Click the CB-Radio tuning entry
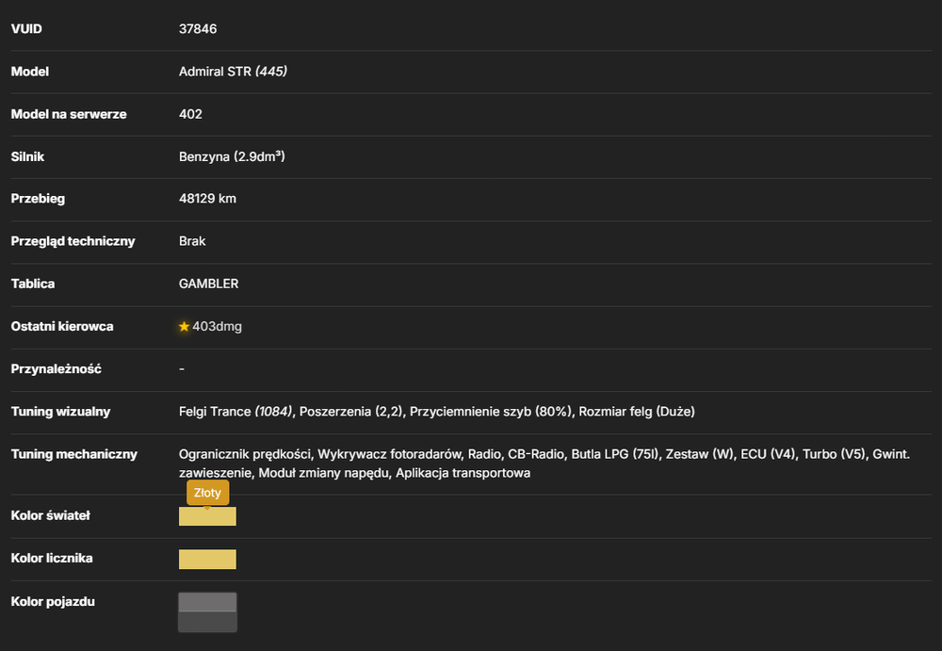Viewport: 942px width, 651px height. (536, 454)
